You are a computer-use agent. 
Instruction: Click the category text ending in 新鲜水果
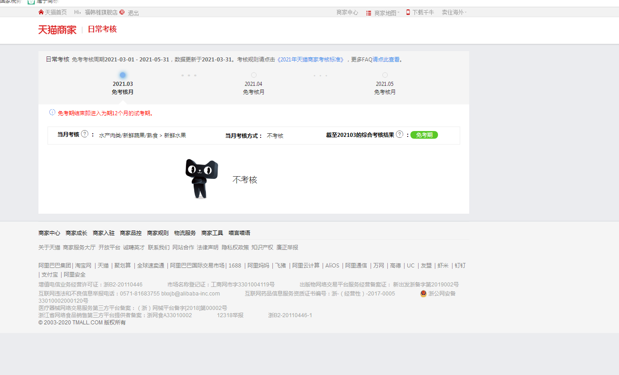tap(143, 136)
